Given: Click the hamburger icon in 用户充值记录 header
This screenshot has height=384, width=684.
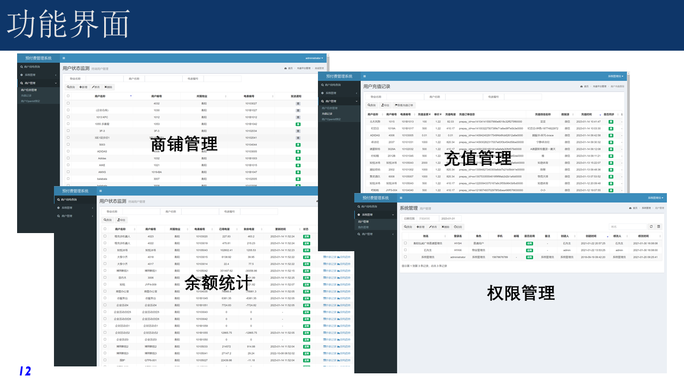Looking at the screenshot, I should click(364, 77).
